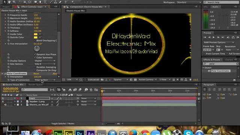Image resolution: width=240 pixels, height=135 pixels.
Task: Open the 1 View layout dropdown
Action: pos(165,79)
